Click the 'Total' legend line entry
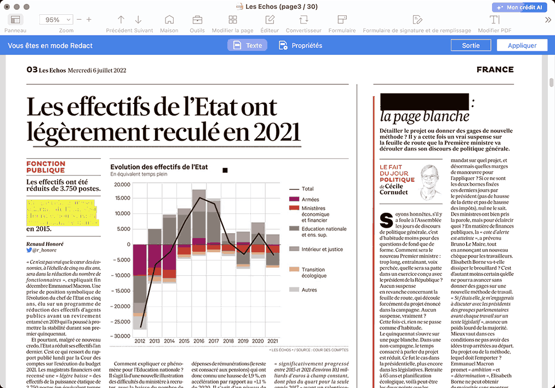 (x=301, y=189)
